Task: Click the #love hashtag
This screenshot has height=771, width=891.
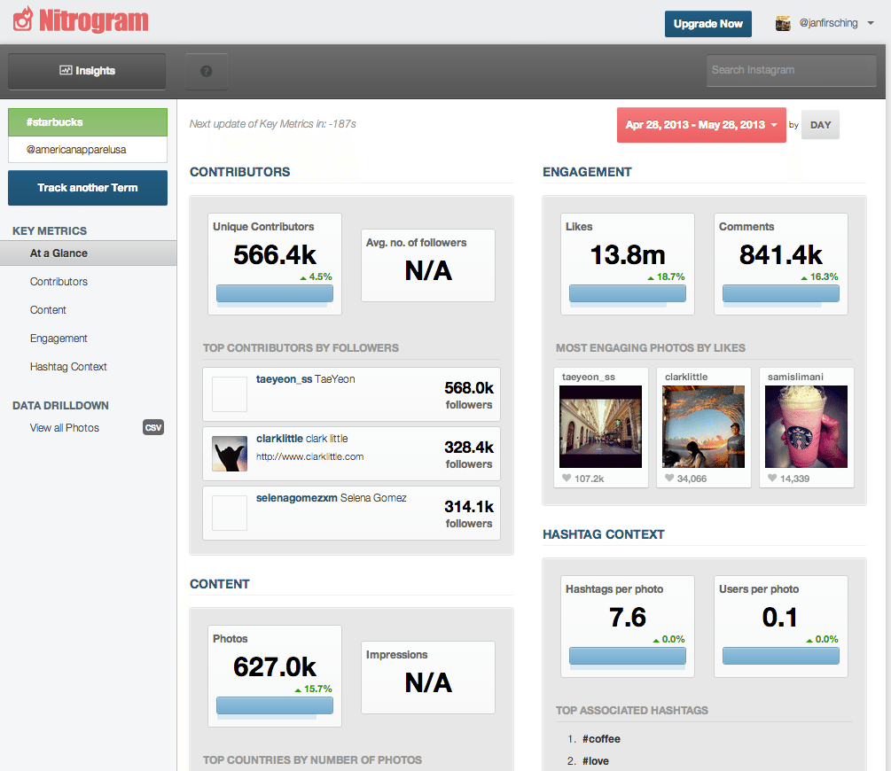Action: pos(596,760)
